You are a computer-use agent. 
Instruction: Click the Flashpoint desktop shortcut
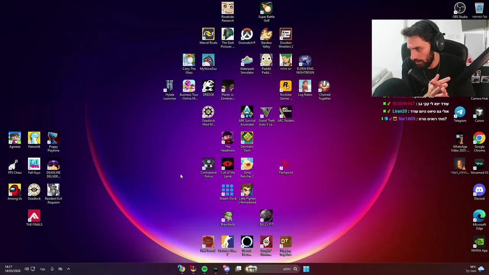click(286, 166)
